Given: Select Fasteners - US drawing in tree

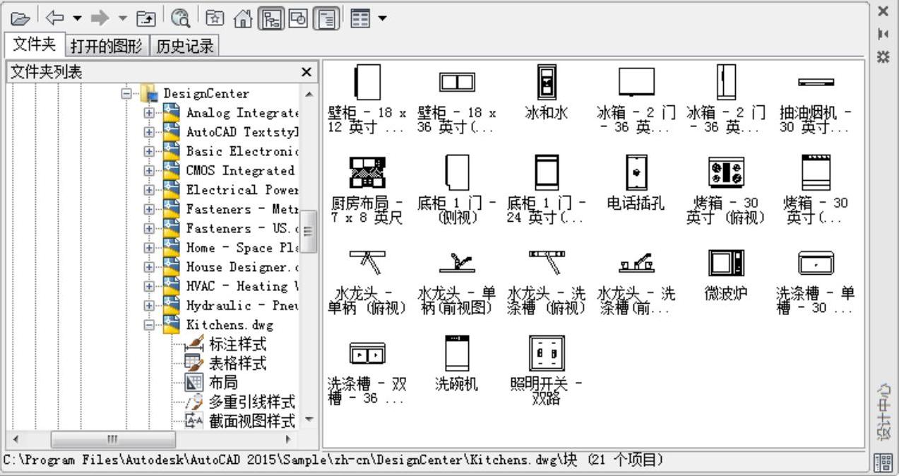Looking at the screenshot, I should [x=243, y=229].
